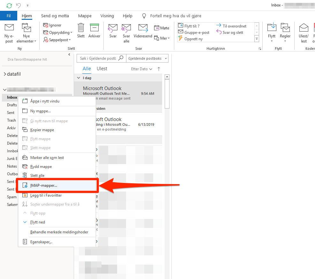Click the magnifying glass search icon
This screenshot has height=279, width=315.
click(x=121, y=58)
